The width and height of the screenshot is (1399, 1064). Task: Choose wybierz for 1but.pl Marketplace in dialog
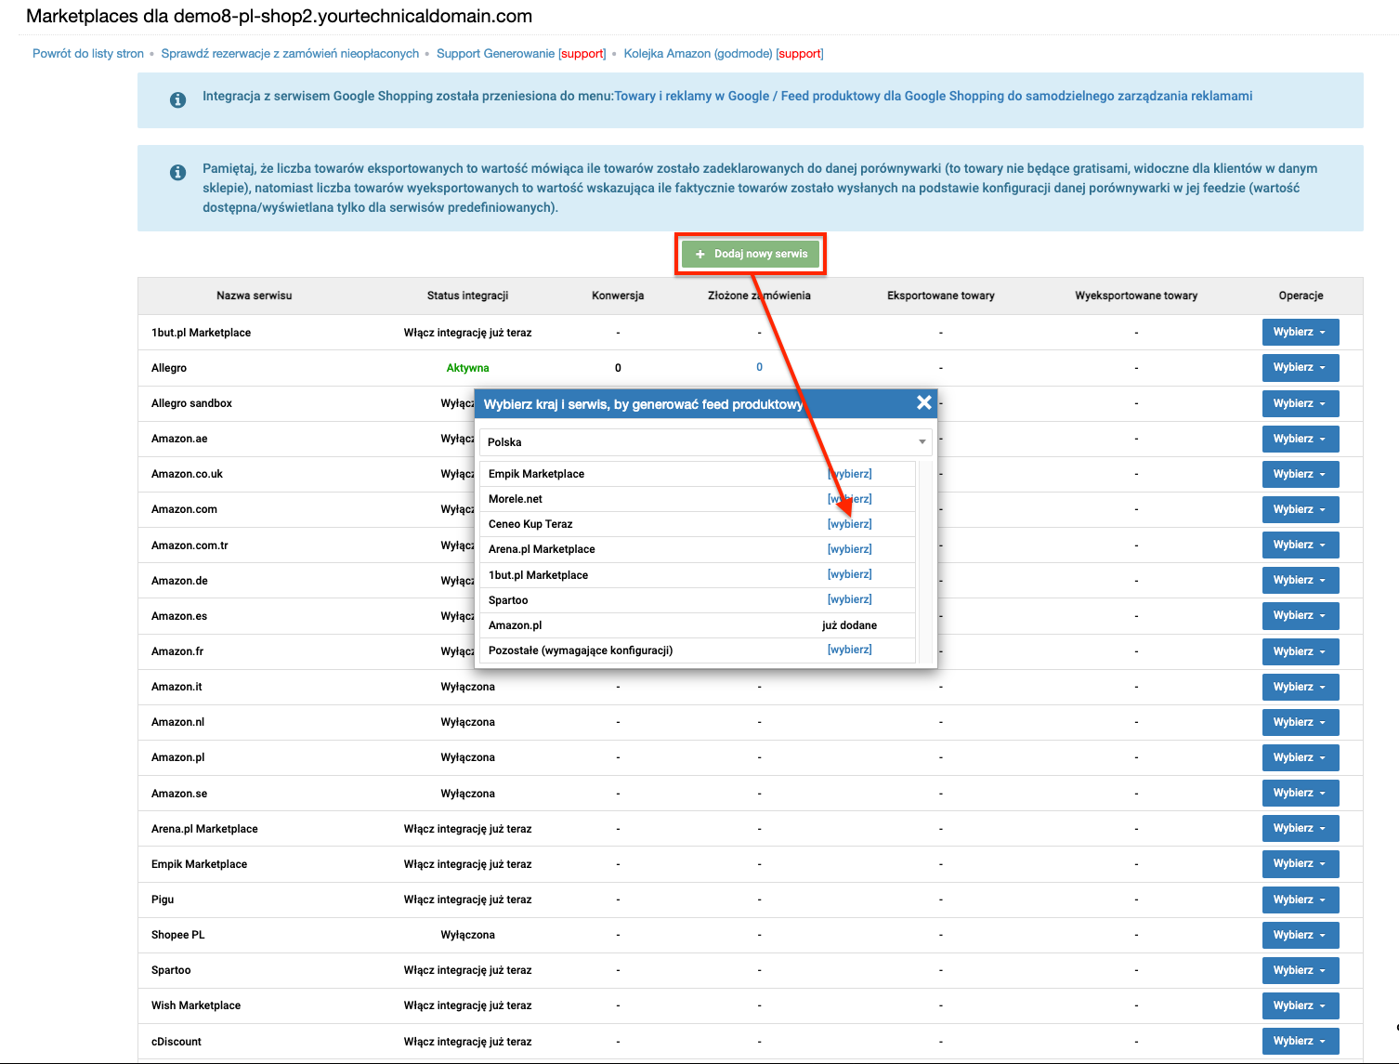point(849,574)
